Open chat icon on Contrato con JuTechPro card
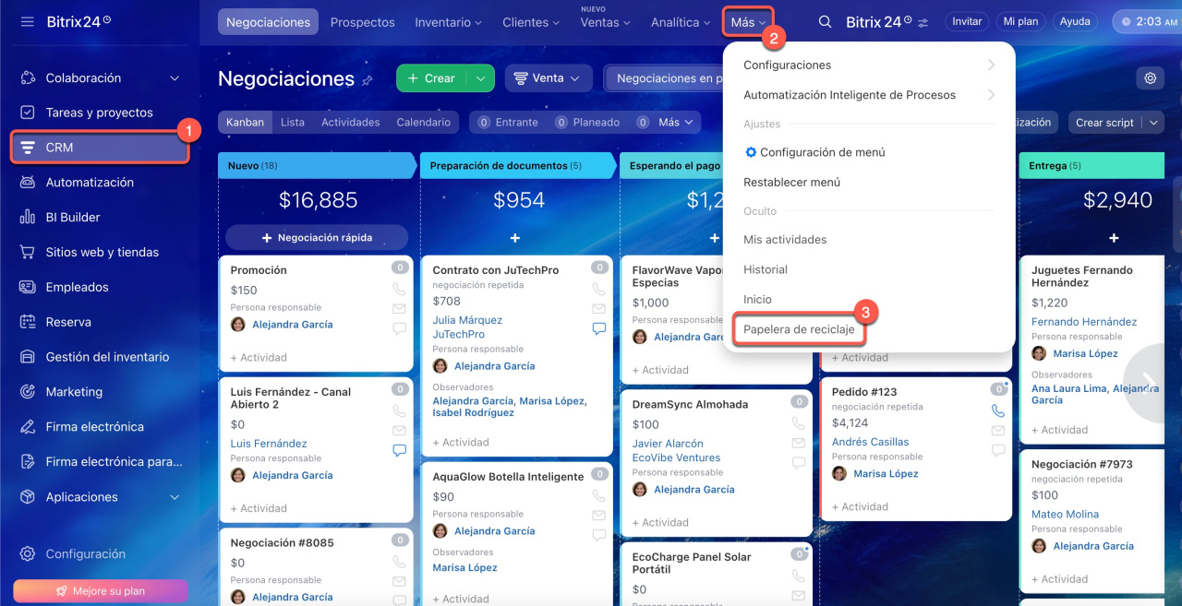 [598, 328]
